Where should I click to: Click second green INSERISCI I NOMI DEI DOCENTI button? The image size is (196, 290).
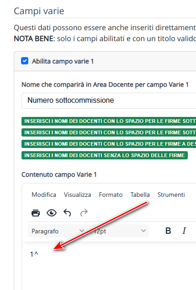click(109, 132)
